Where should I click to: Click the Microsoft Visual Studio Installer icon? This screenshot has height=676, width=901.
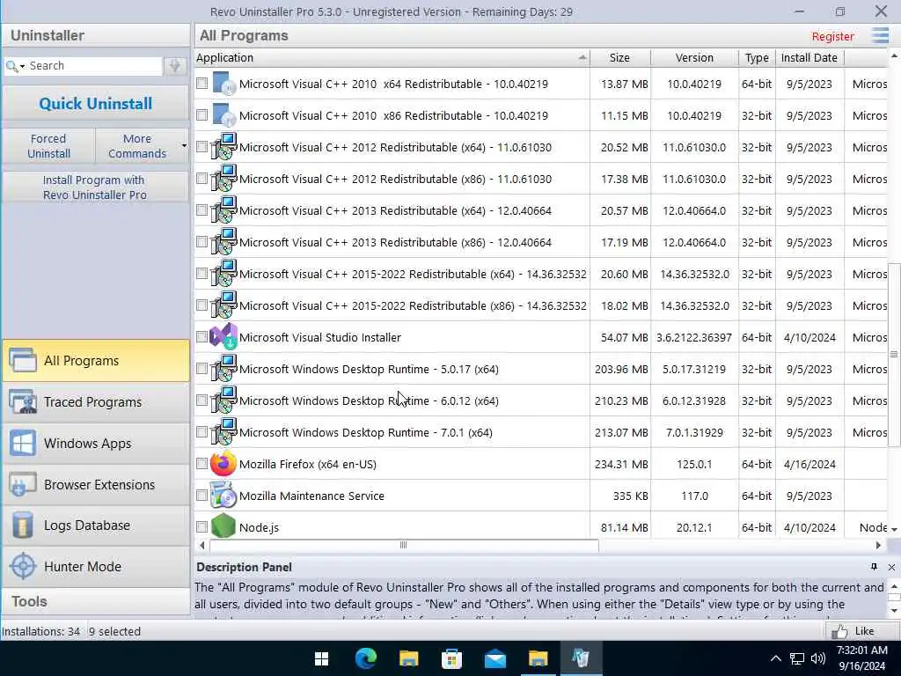point(223,337)
